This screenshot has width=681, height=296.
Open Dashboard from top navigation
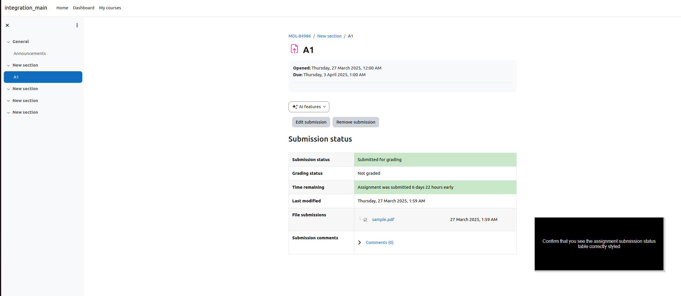(x=83, y=8)
